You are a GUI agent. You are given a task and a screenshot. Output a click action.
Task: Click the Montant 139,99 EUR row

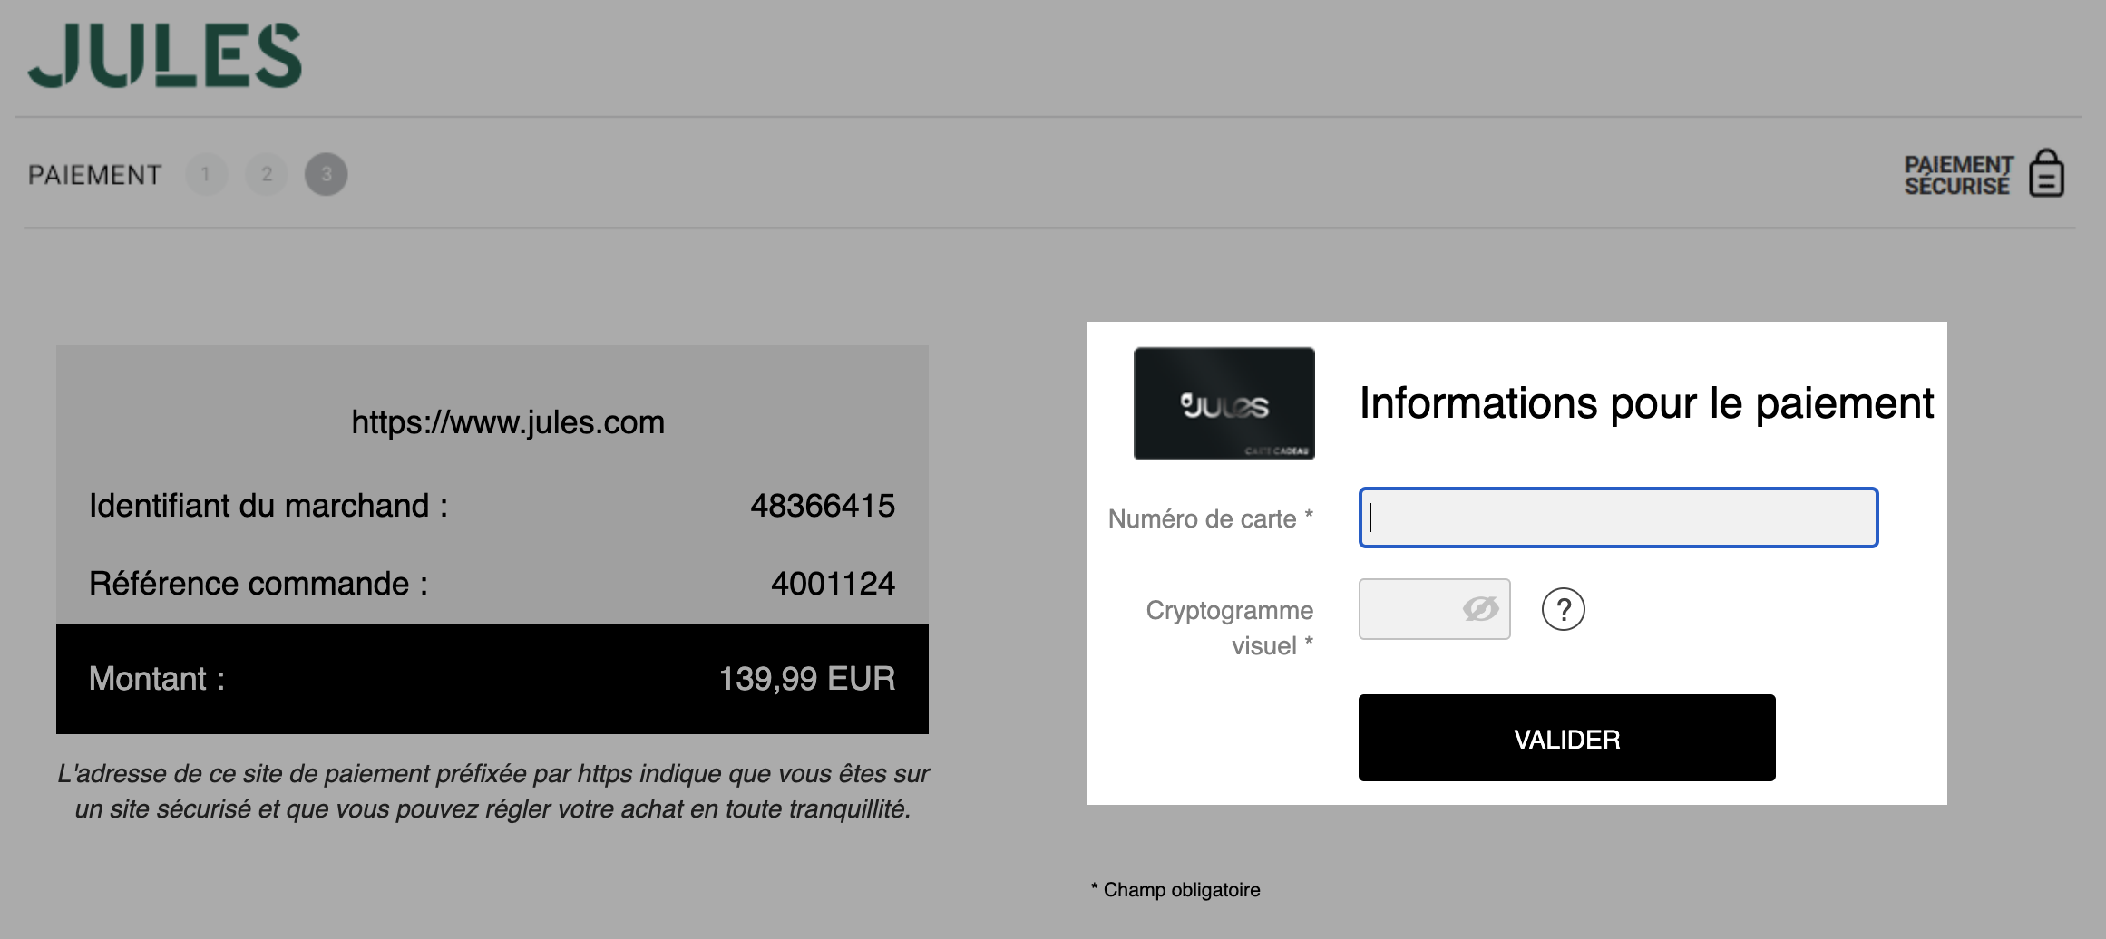492,679
